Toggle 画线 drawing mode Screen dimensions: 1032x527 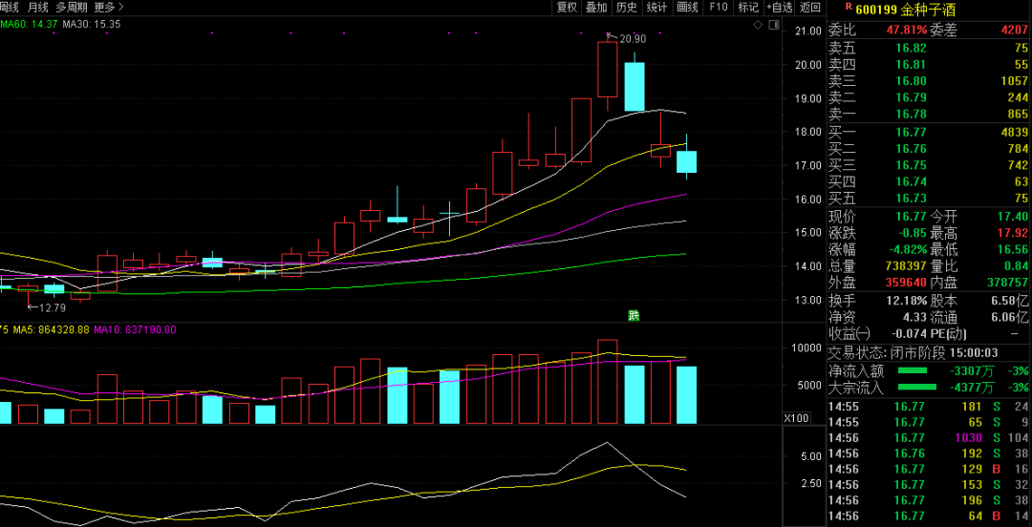coord(687,7)
